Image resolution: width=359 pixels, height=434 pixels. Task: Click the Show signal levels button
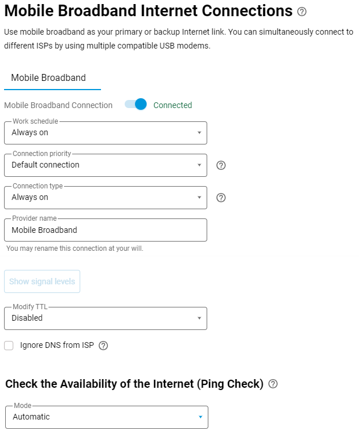42,281
